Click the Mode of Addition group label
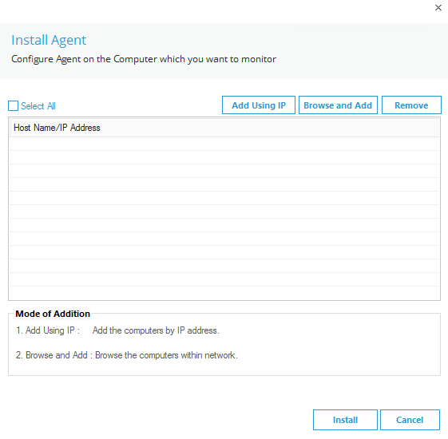The height and width of the screenshot is (439, 448). [53, 314]
